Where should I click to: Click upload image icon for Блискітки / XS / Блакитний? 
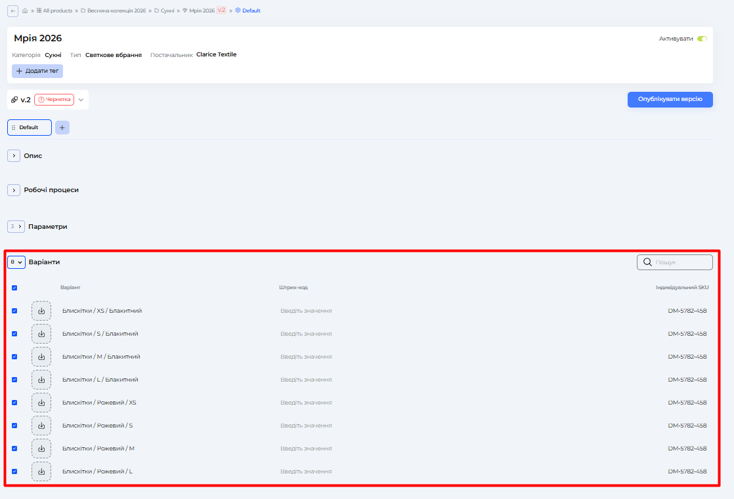(x=41, y=311)
